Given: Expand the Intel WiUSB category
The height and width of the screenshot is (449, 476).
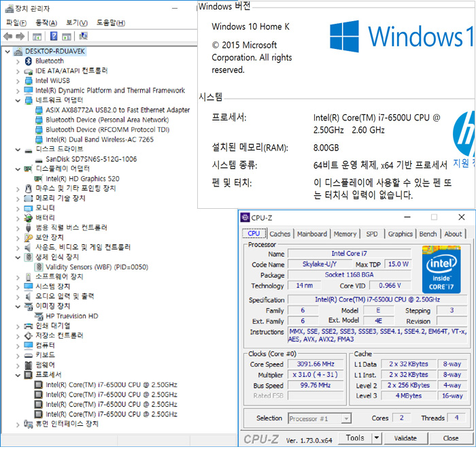Looking at the screenshot, I should pos(18,80).
